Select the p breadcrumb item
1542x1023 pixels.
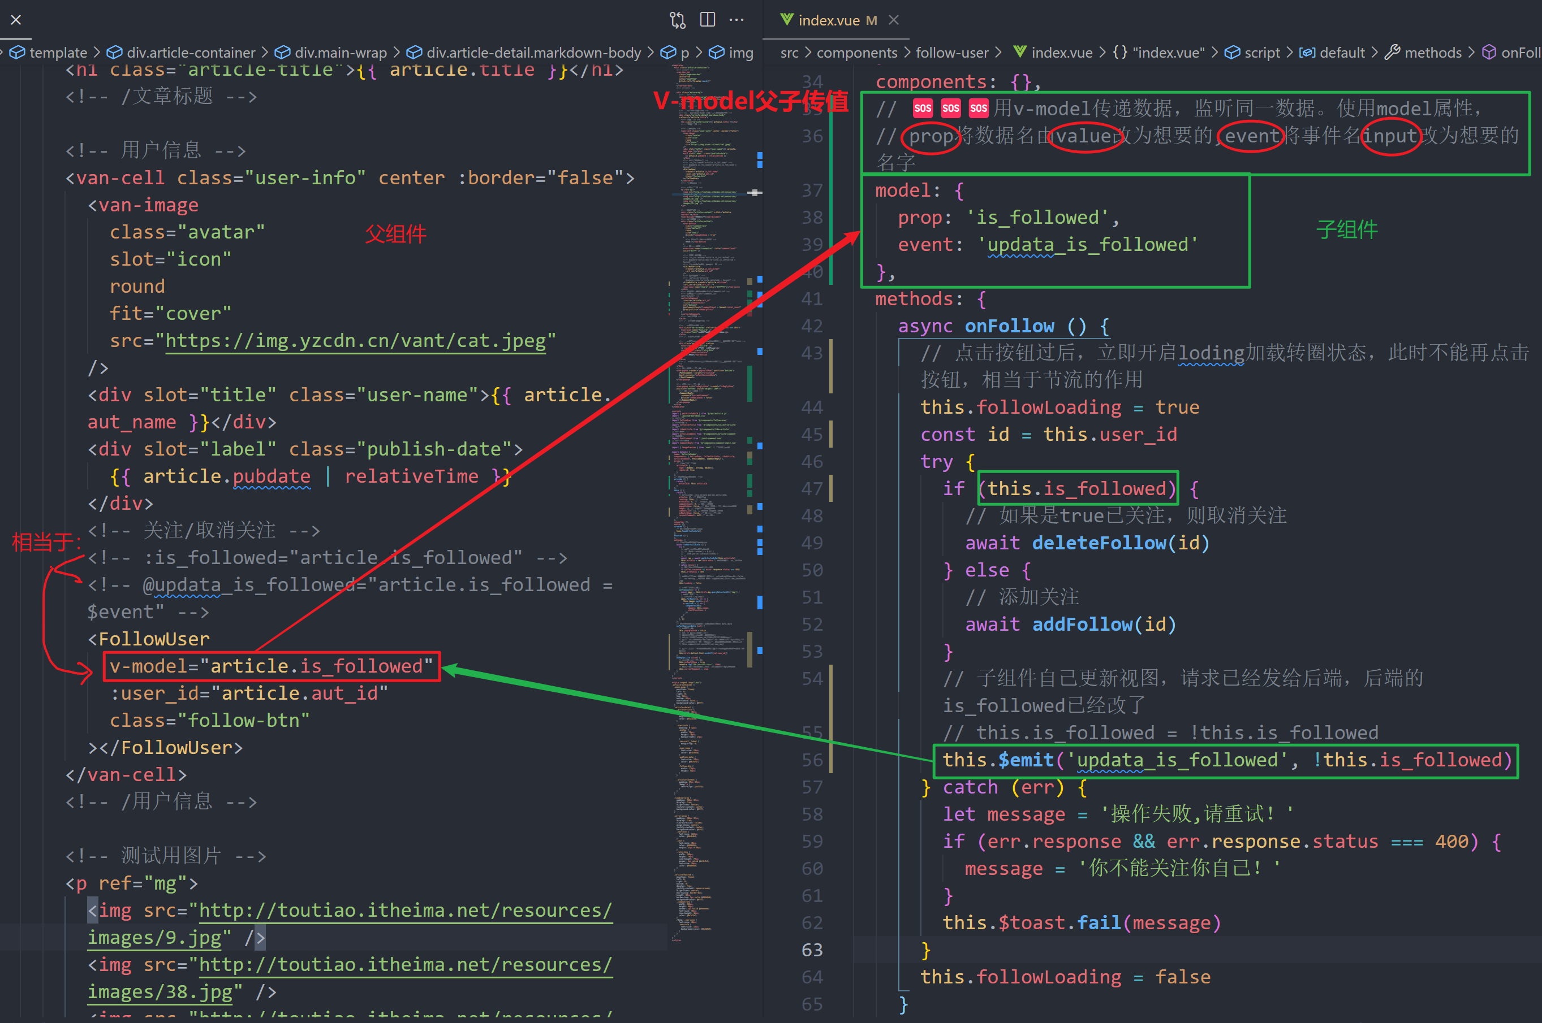pyautogui.click(x=685, y=52)
